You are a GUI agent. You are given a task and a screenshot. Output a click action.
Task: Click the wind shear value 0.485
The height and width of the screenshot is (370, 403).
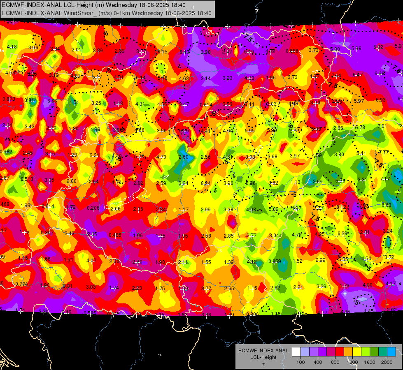pos(115,235)
